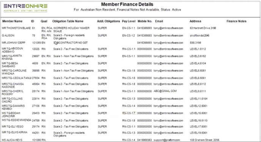Click the Mobile No. column header
The height and width of the screenshot is (142, 261).
click(x=145, y=21)
